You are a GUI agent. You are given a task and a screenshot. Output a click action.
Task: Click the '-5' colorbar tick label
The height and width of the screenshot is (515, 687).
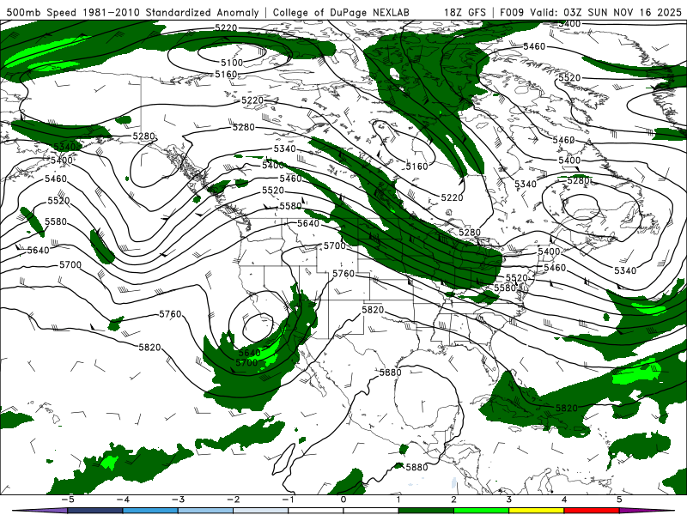[68, 500]
